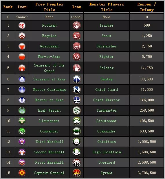Viewport: 165px width, 179px height.
Task: Click the High Warden crossed keys icon
Action: pyautogui.click(x=22, y=110)
